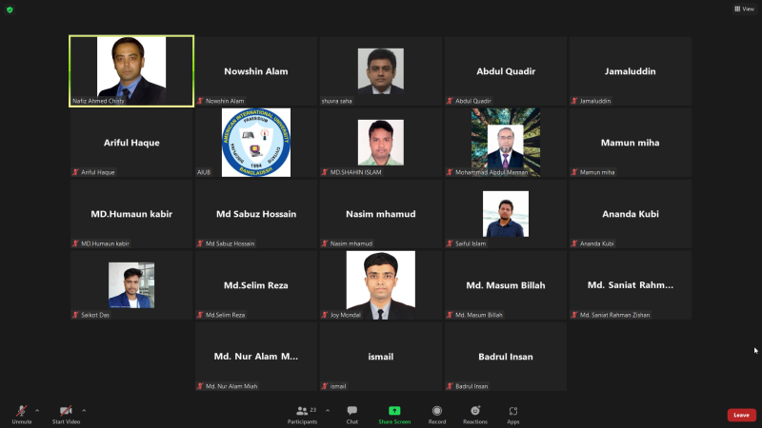Open the Chat panel
Image resolution: width=762 pixels, height=428 pixels.
click(351, 414)
